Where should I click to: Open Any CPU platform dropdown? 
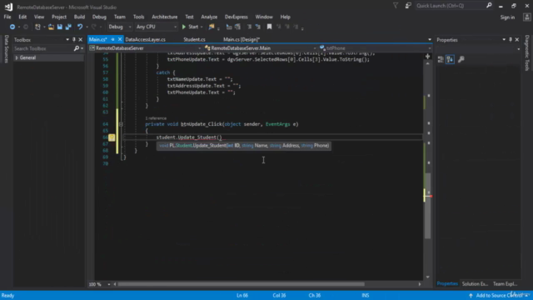point(156,27)
